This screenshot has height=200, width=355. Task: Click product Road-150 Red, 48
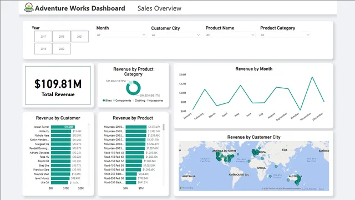click(114, 153)
